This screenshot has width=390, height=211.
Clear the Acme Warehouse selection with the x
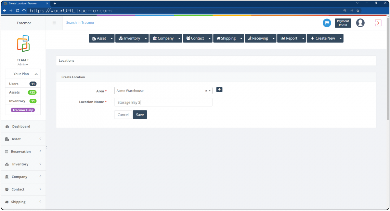pos(206,91)
